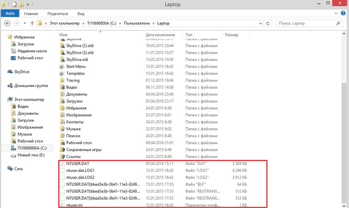Screen dimensions: 349x208
Task: Switch to the Главная tab
Action: [x=31, y=13]
